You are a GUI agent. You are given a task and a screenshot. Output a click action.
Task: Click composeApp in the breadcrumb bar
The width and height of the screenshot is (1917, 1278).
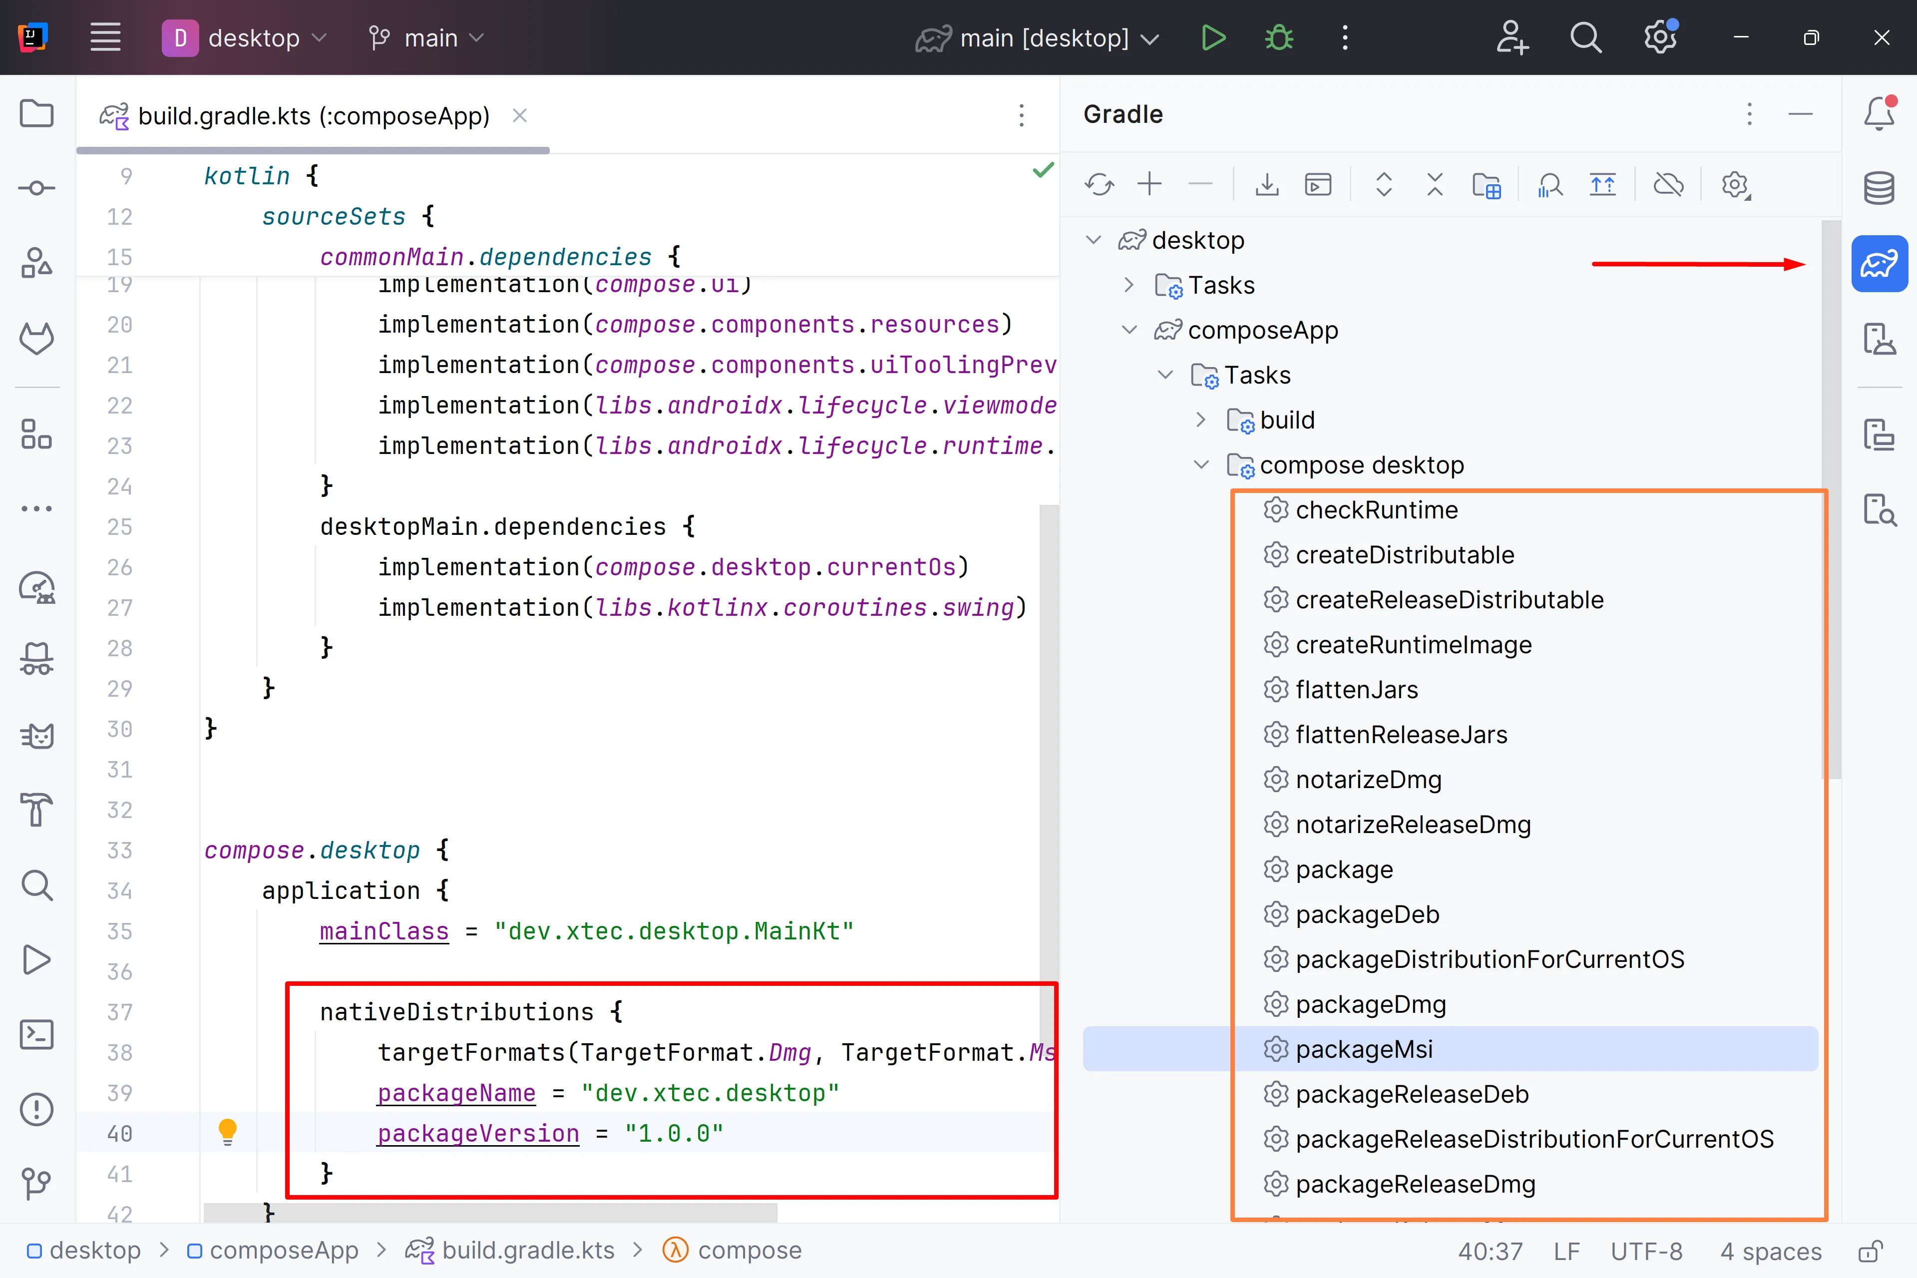283,1250
